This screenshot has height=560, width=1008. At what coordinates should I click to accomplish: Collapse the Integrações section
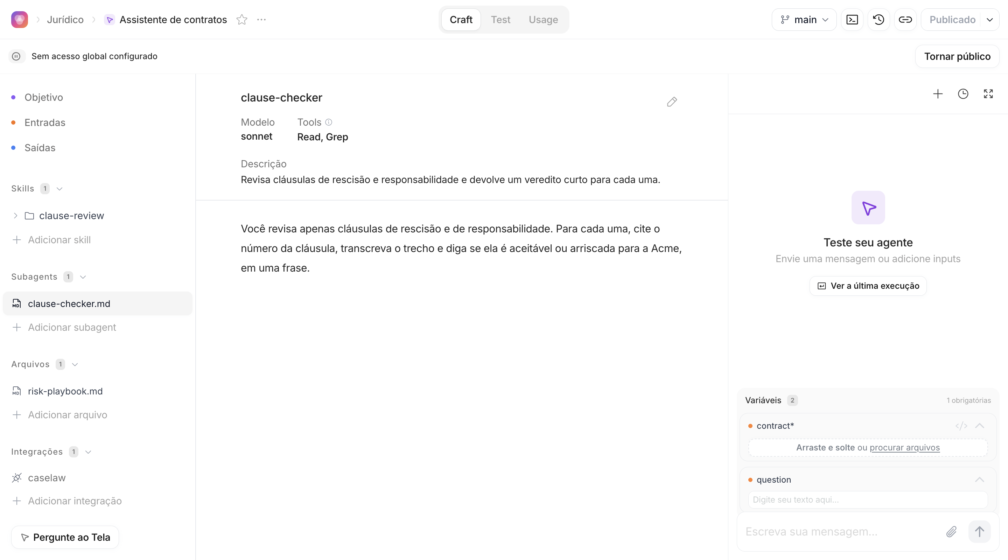[89, 452]
